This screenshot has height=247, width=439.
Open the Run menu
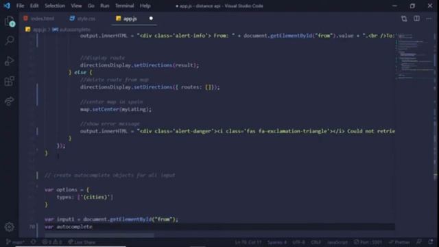(105, 5)
